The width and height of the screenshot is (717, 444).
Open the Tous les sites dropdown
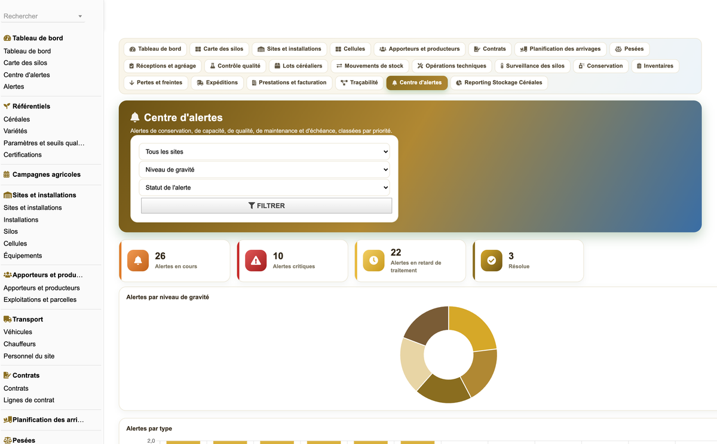click(264, 152)
